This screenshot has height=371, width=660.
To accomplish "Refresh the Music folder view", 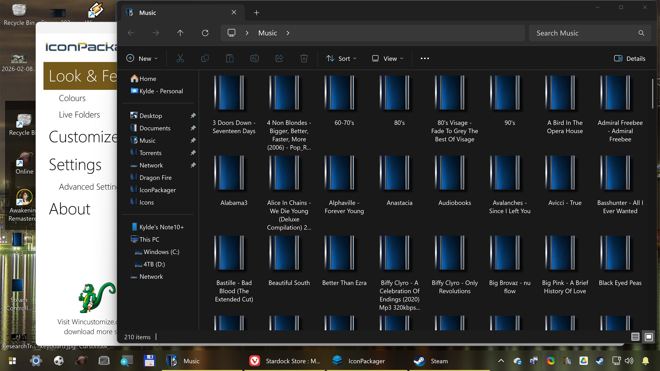I will click(205, 33).
